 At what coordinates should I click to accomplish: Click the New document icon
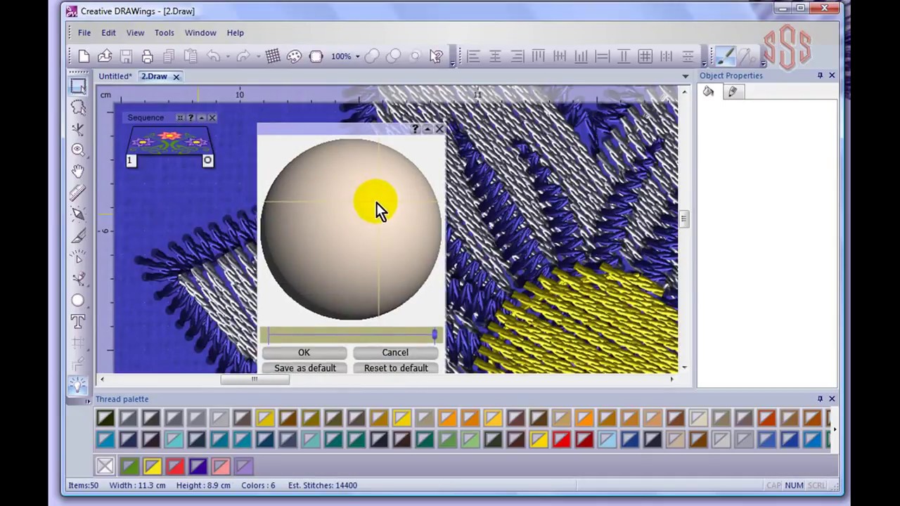click(84, 56)
